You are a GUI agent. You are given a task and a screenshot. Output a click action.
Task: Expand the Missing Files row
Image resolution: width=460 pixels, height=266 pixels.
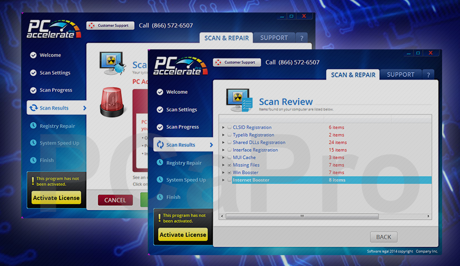pos(224,165)
